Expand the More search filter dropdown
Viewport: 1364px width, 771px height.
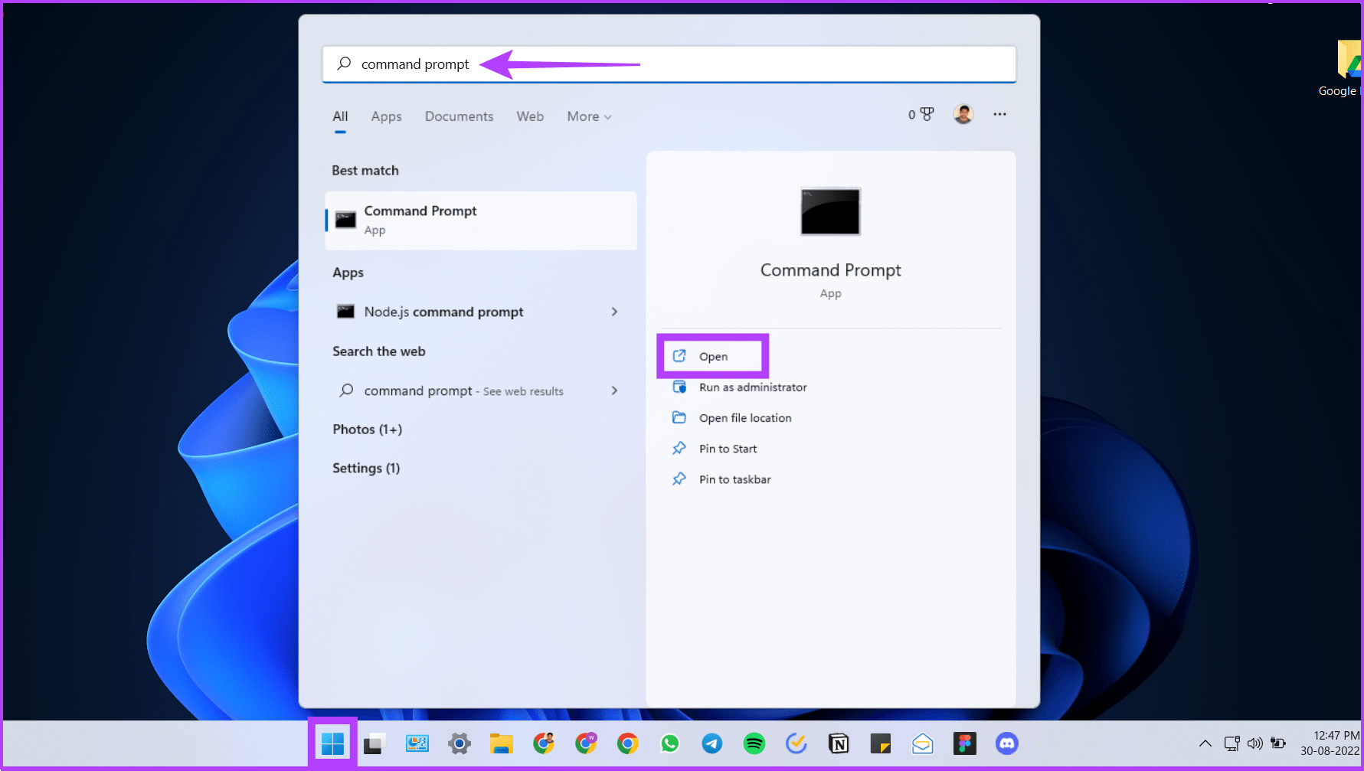coord(588,116)
